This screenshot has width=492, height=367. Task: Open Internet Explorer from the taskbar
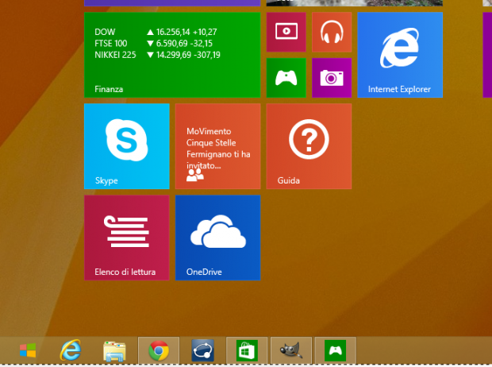point(71,350)
